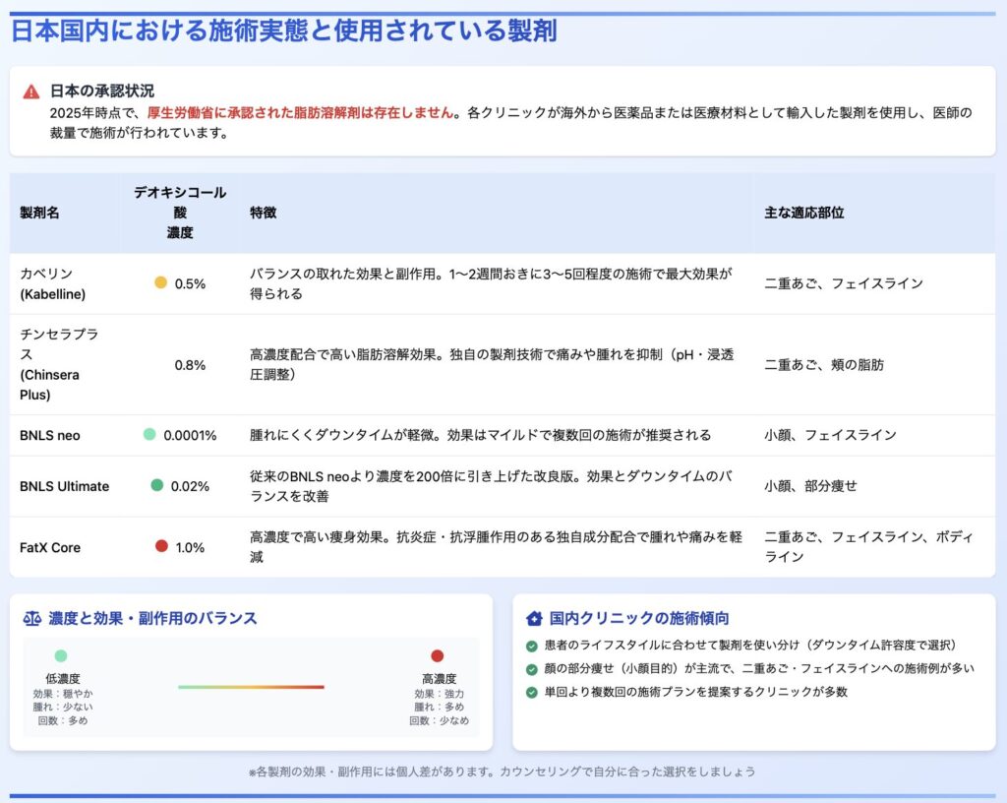Image resolution: width=1007 pixels, height=803 pixels.
Task: Click the red text 厚生労働省に承認された脂肪溶解剤は存在しません
Action: click(x=301, y=112)
